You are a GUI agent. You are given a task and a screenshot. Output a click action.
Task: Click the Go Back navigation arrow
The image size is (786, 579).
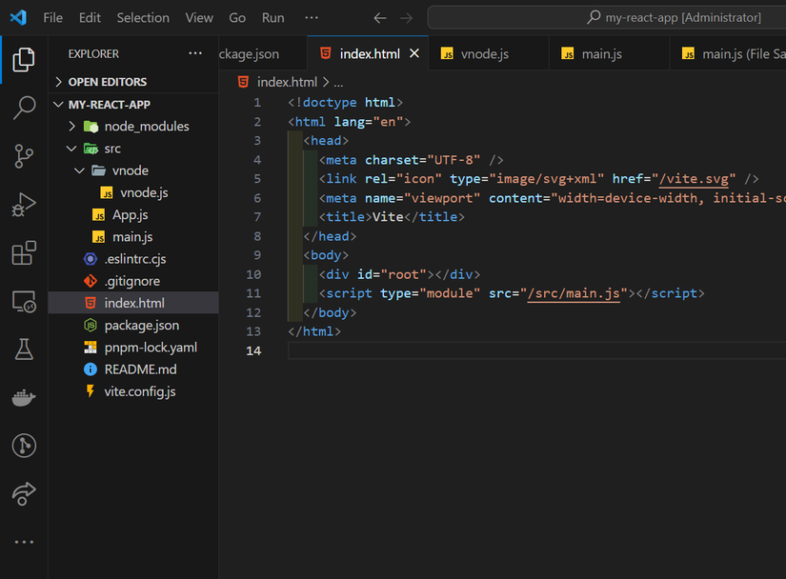(x=380, y=18)
